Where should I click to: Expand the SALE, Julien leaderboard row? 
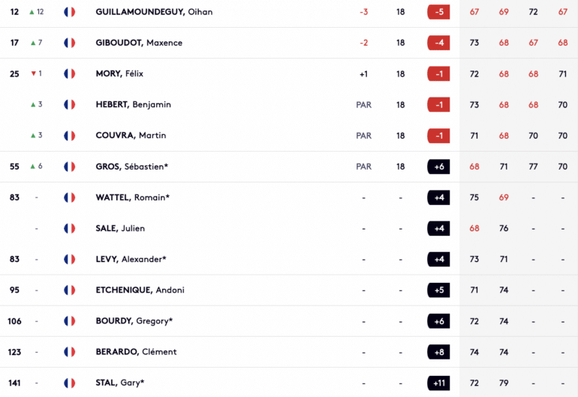pyautogui.click(x=289, y=229)
